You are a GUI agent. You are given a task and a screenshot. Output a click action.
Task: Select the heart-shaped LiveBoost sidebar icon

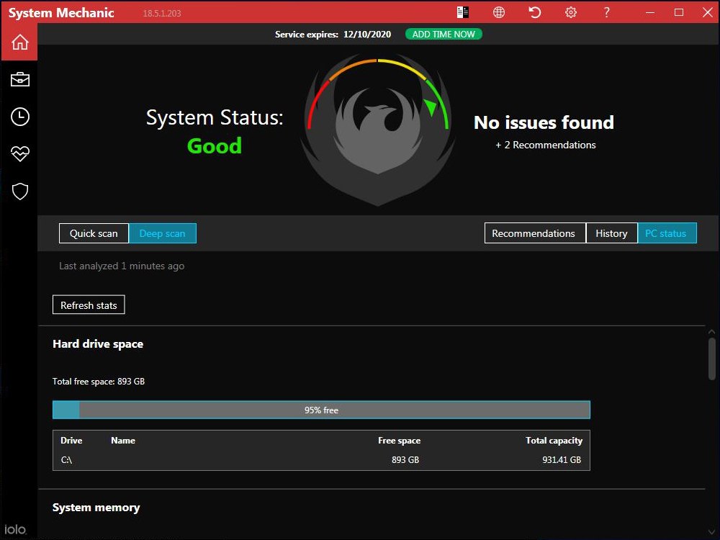pos(19,153)
